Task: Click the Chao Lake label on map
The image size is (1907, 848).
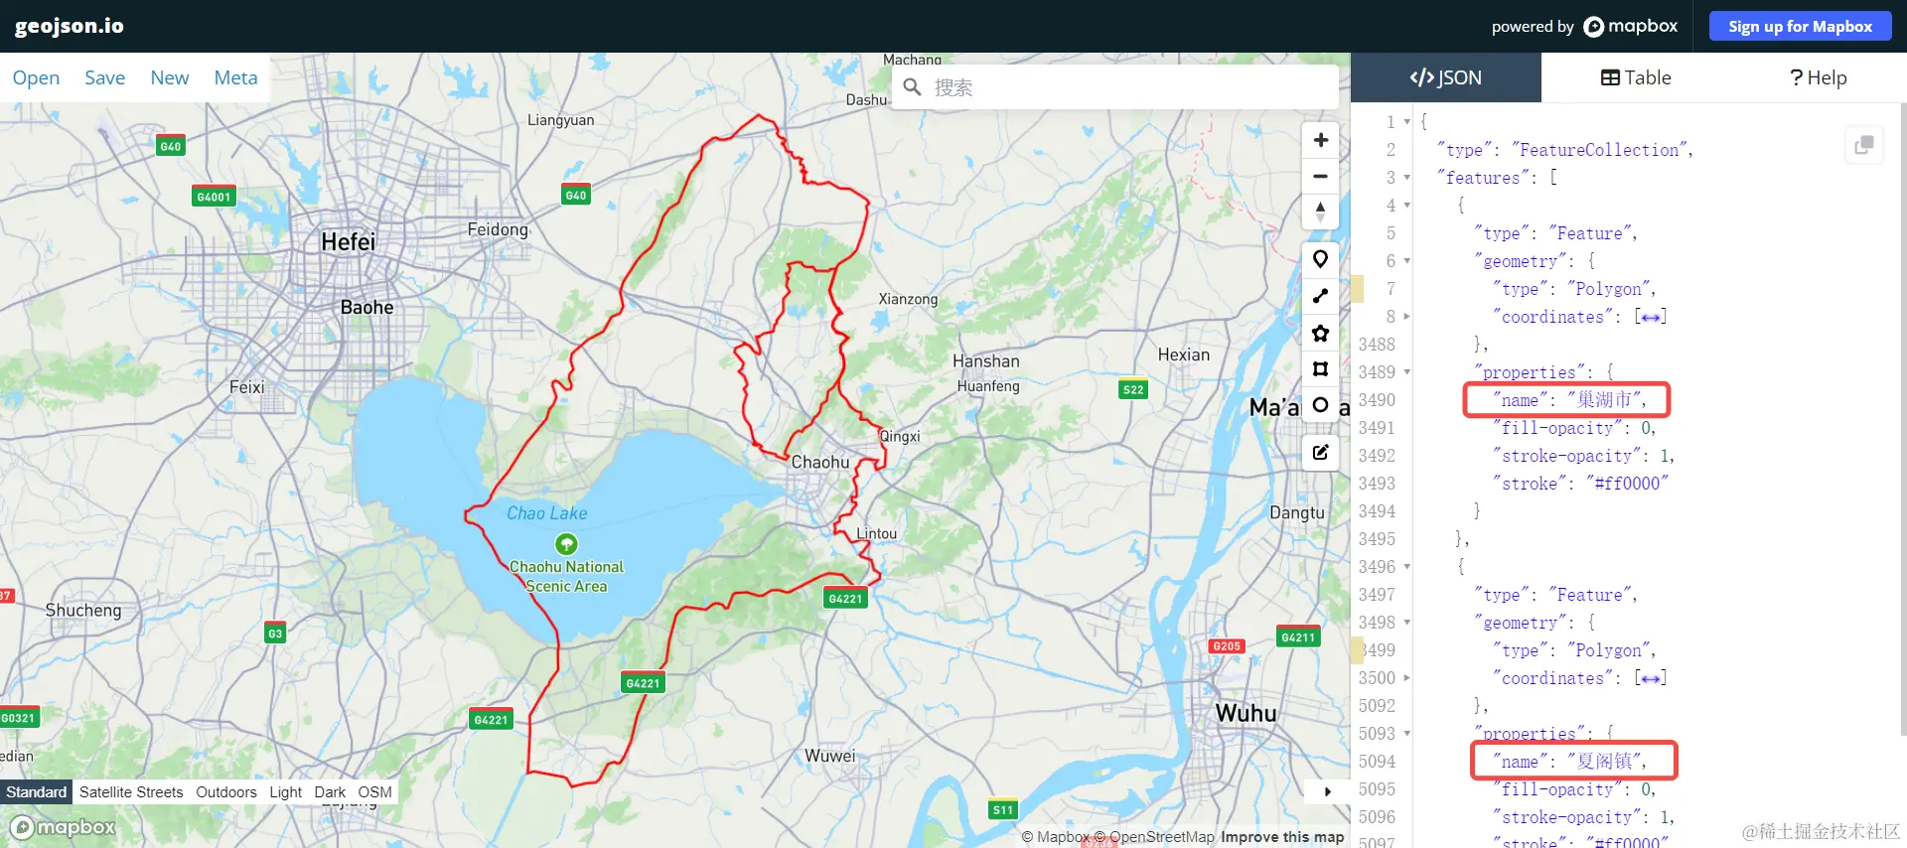Action: (547, 513)
